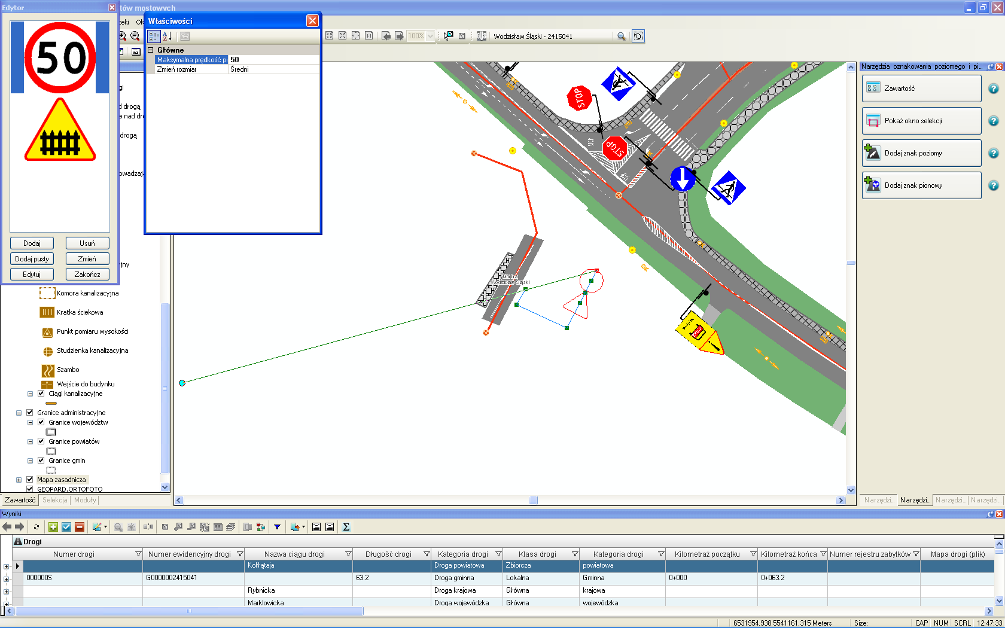Screen dimensions: 1005x628
Task: Click the 50 speed limit sign in Edytor
Action: pos(60,58)
